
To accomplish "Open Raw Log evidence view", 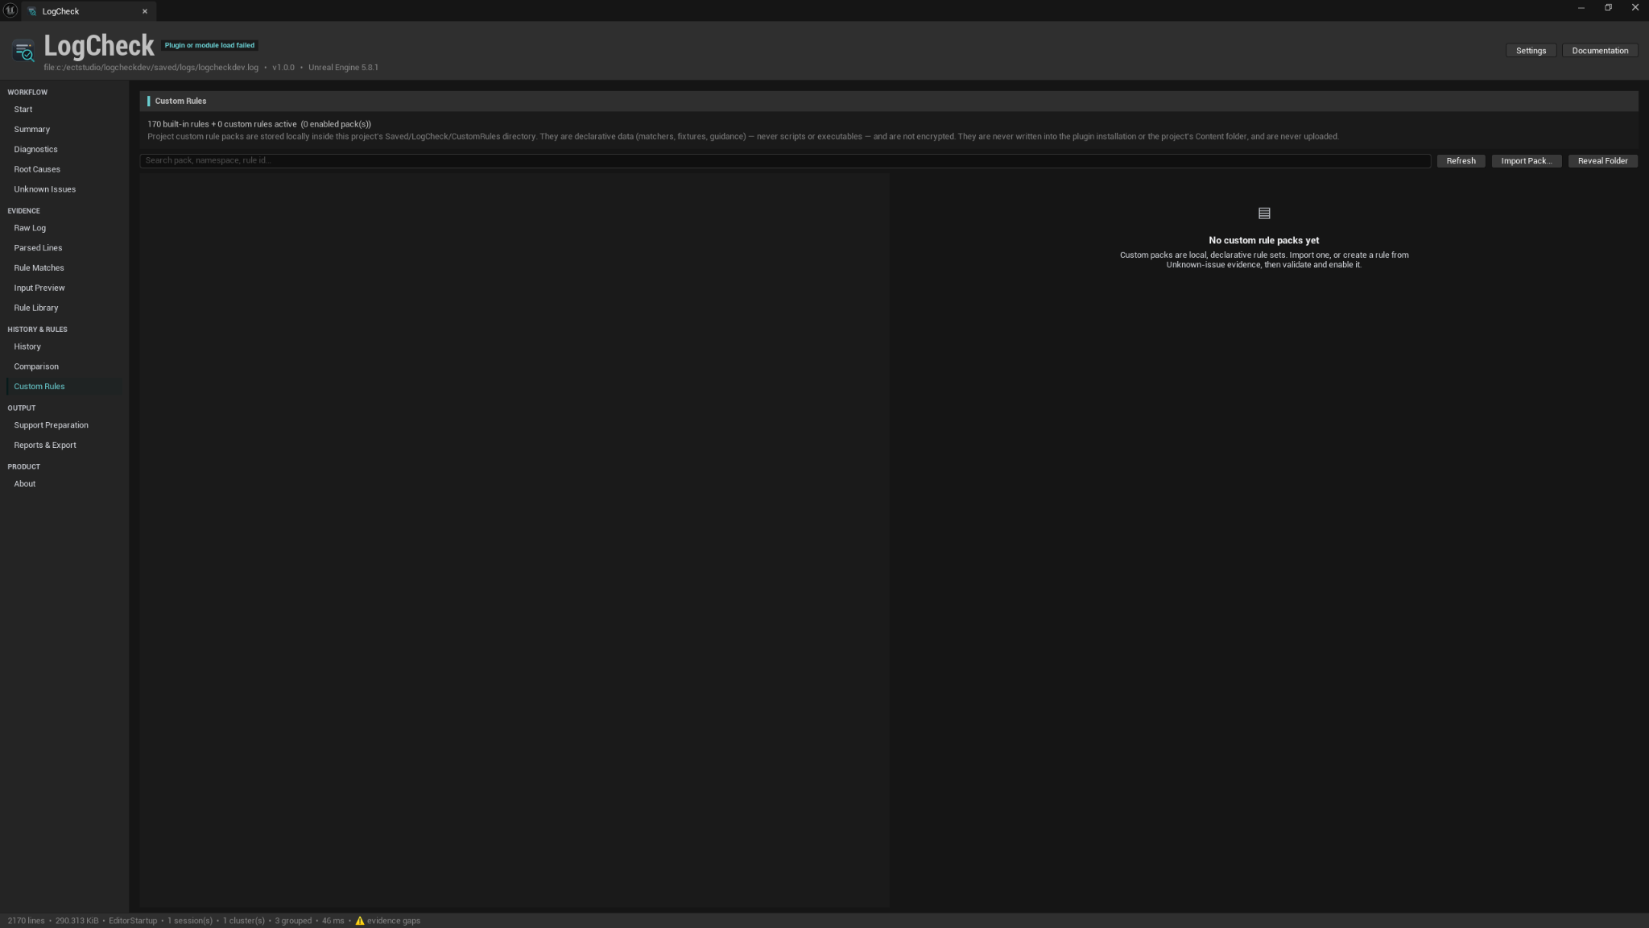I will click(x=64, y=228).
